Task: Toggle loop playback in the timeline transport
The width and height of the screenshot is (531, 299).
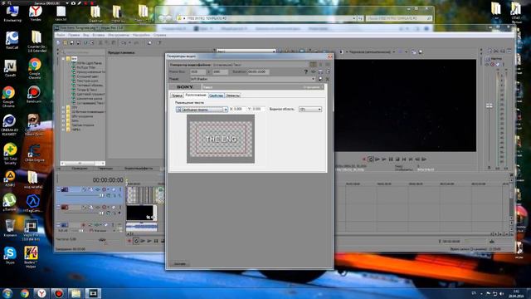Action: pyautogui.click(x=136, y=241)
